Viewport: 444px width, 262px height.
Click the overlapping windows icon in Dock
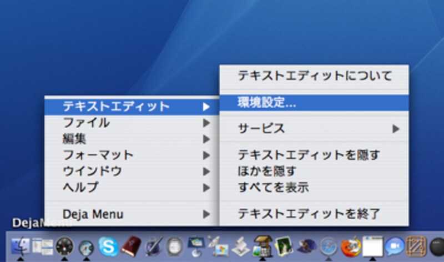tap(43, 246)
